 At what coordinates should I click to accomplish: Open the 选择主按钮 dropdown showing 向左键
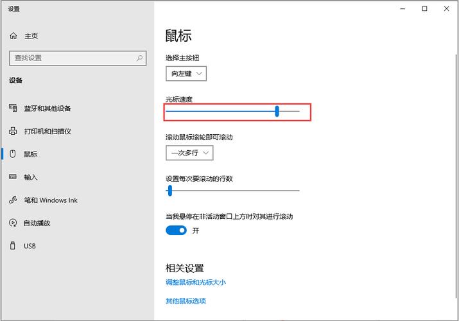(186, 73)
